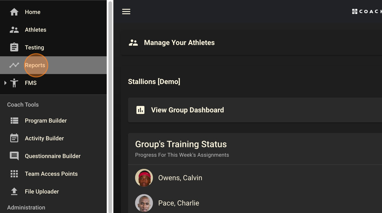Click the Team Access Points dots icon
Screen dimensions: 382x213
[14, 174]
